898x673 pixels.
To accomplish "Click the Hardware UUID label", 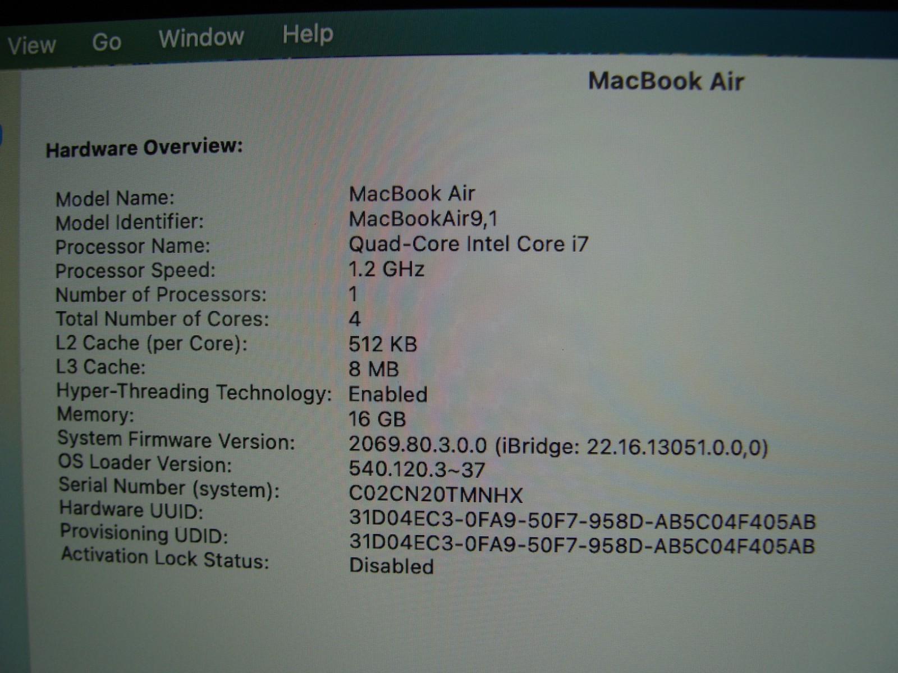I will click(x=131, y=510).
